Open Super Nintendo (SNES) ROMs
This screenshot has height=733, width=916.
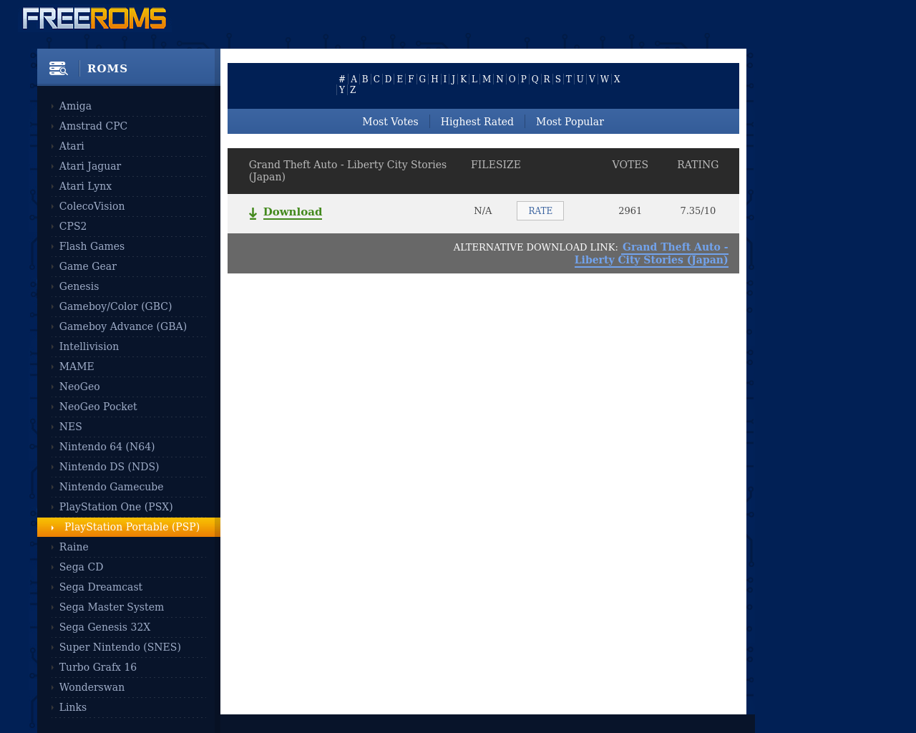(120, 647)
